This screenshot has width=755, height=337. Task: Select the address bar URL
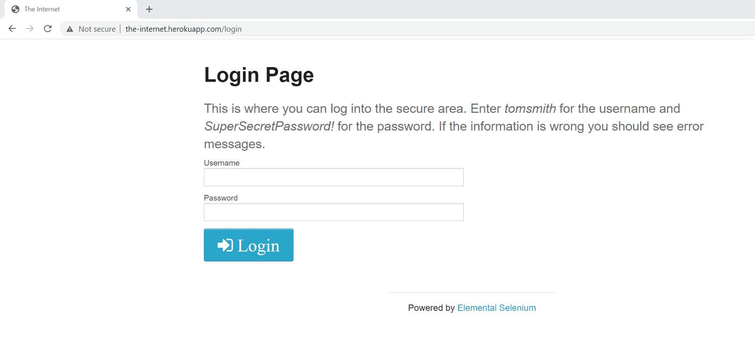click(184, 29)
